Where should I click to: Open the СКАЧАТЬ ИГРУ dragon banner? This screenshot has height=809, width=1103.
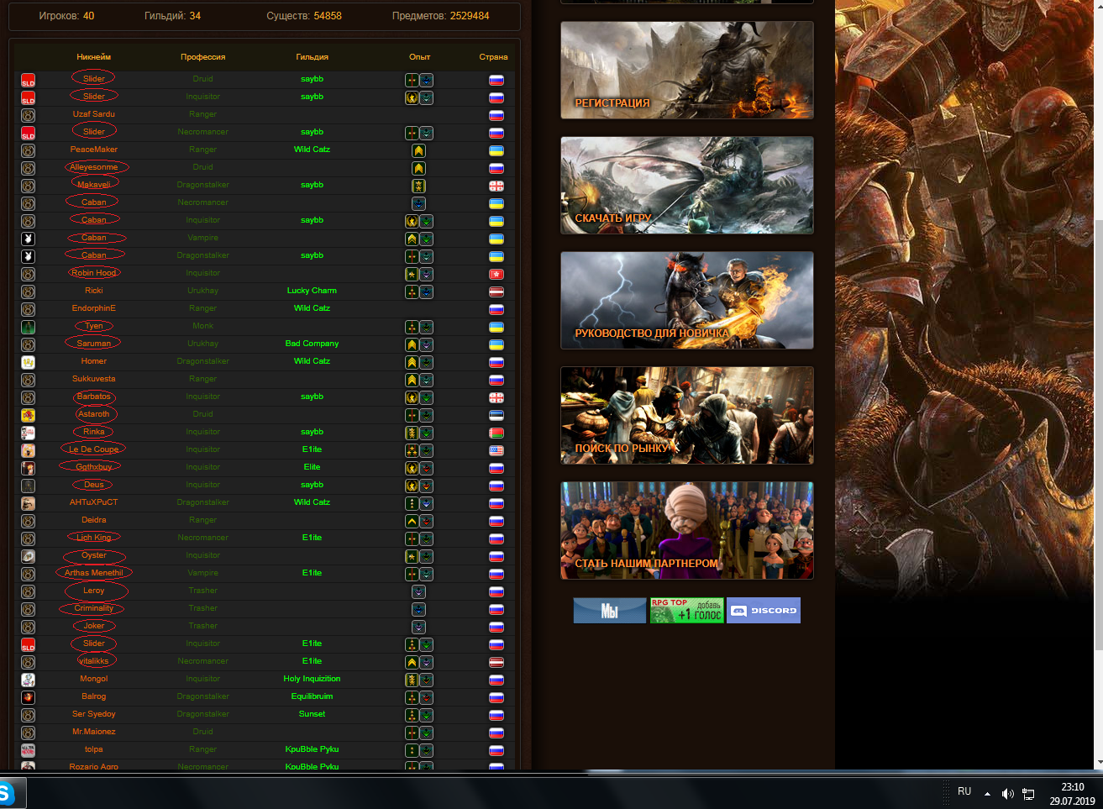pos(686,186)
